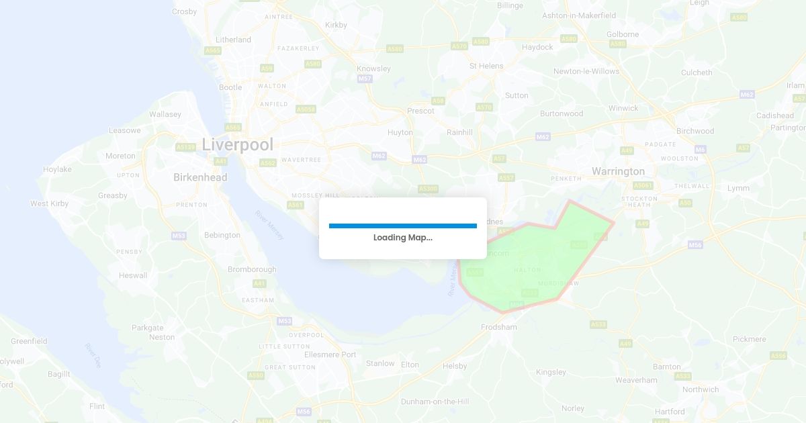This screenshot has width=806, height=423.
Task: Click the Liverpool city label
Action: coord(238,144)
